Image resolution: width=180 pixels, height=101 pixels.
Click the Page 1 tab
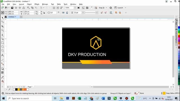point(30,87)
